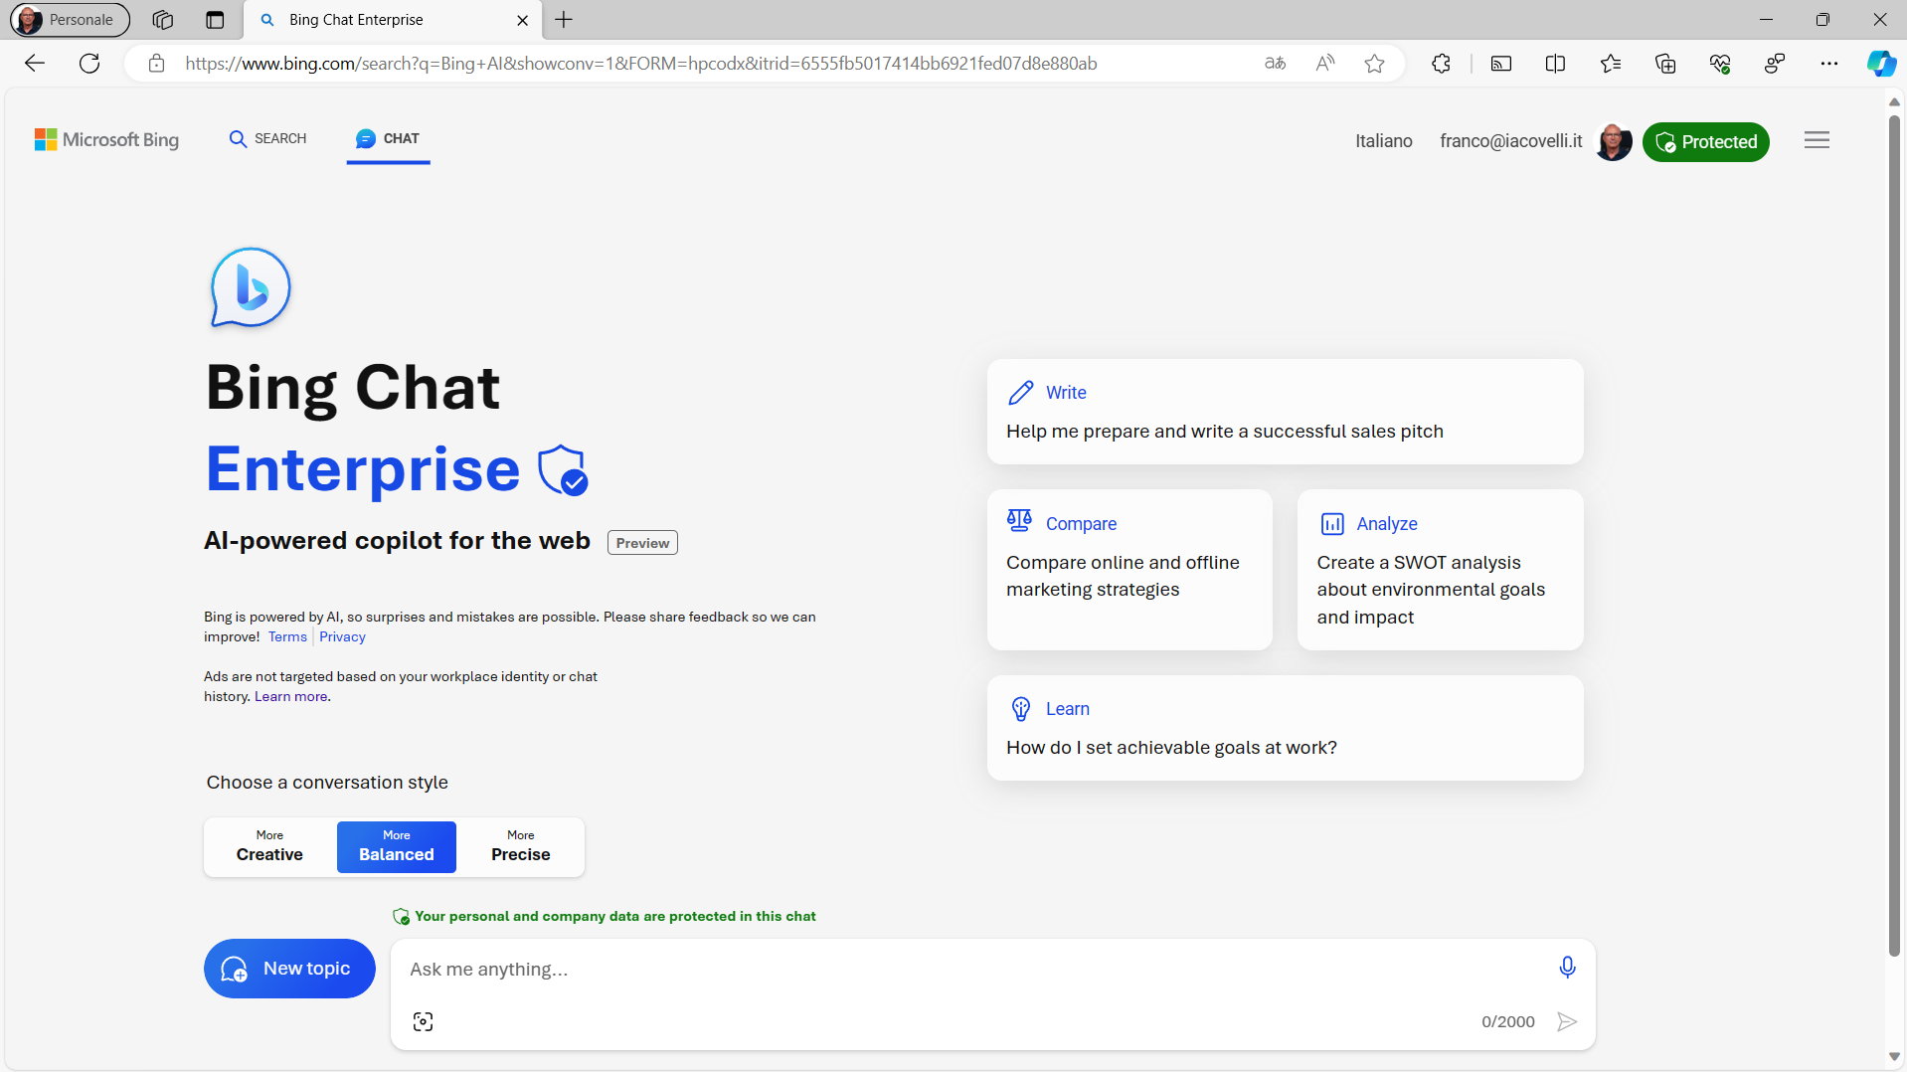The image size is (1907, 1072).
Task: Select the Analyze SWOT analysis card
Action: coord(1440,570)
